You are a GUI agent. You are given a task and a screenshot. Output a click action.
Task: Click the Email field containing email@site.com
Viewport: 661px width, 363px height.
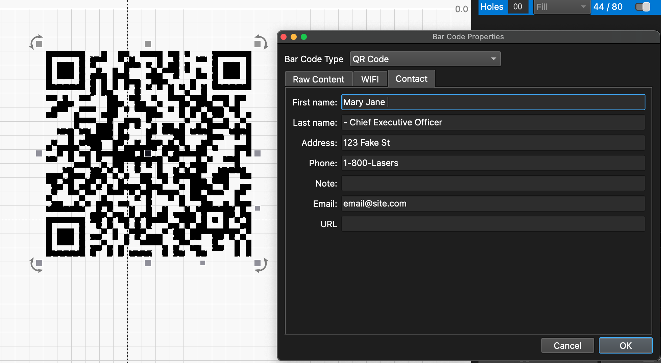point(493,204)
